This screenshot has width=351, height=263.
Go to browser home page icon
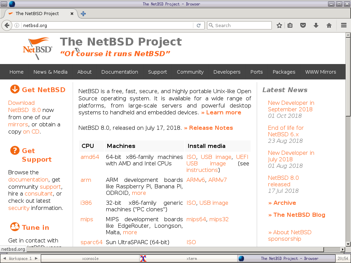(329, 25)
